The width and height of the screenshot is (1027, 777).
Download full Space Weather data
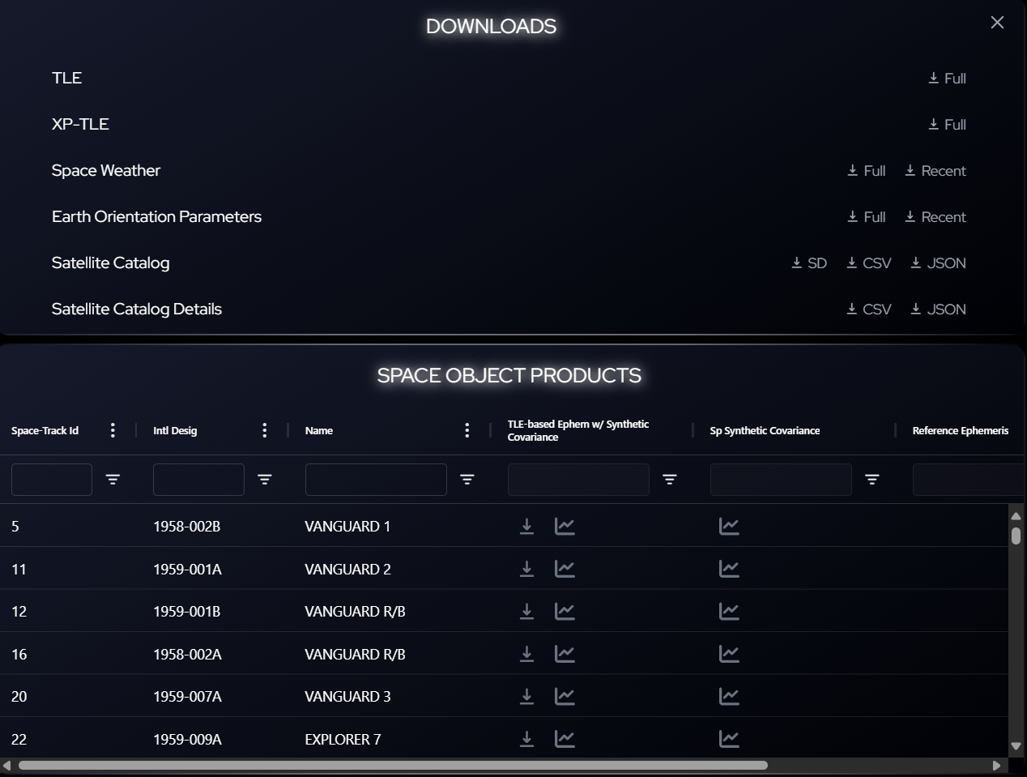(x=866, y=171)
